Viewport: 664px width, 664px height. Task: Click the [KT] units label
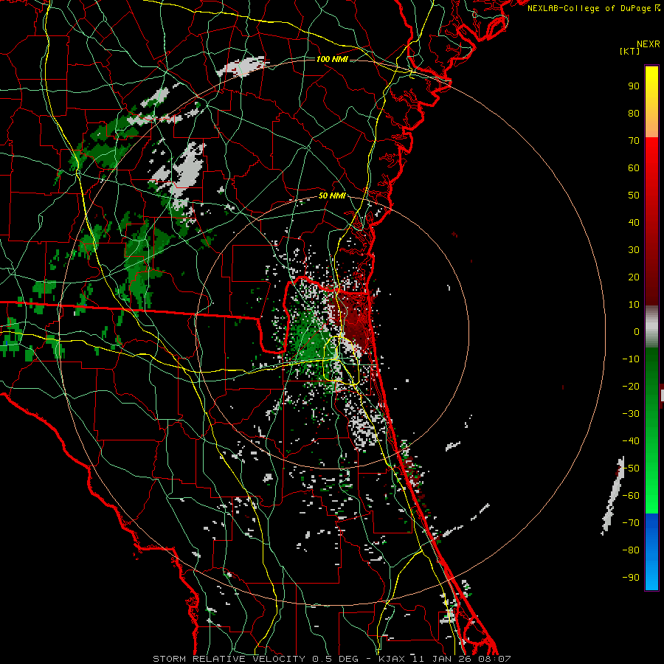point(630,51)
